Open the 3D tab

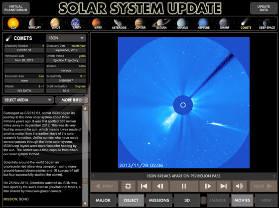click(187, 201)
